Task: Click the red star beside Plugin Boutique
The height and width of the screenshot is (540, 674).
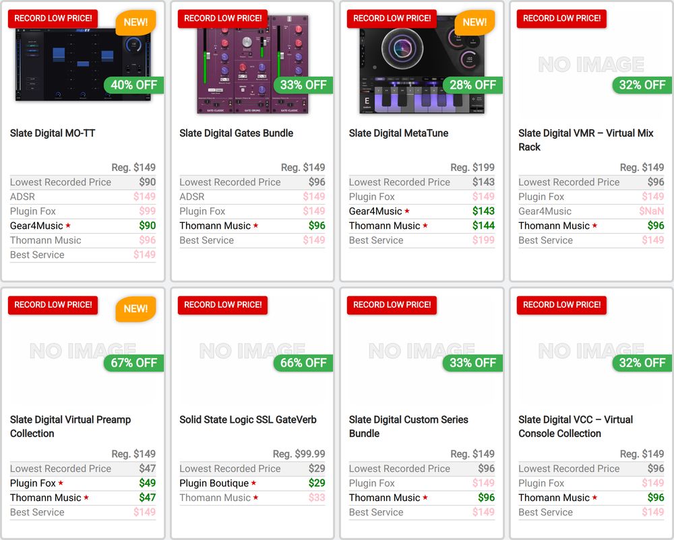Action: coord(253,483)
